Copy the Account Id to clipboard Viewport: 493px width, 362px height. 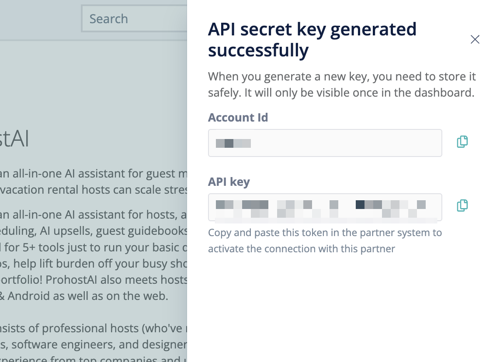[x=462, y=142]
